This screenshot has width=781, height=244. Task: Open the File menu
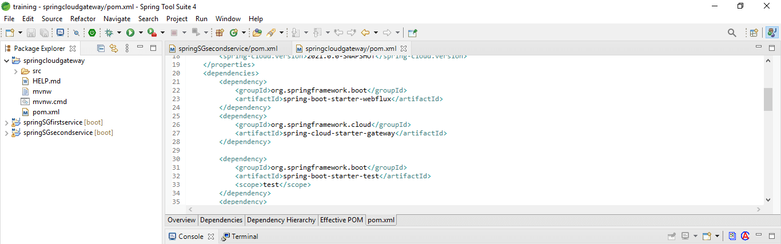coord(9,18)
